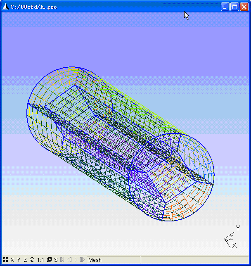
Task: Toggle the projection mode cube icon
Action: tap(49, 260)
